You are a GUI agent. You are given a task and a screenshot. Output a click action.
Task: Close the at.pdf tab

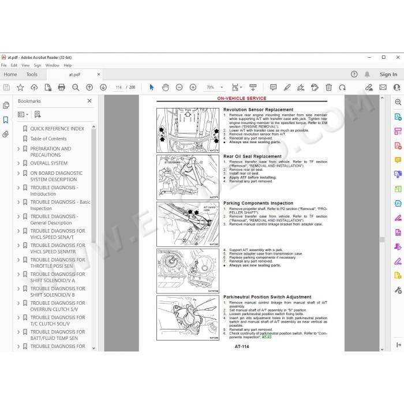tap(99, 74)
